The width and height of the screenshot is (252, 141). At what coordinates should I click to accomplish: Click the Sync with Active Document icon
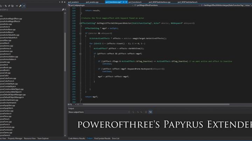(x=6, y=6)
